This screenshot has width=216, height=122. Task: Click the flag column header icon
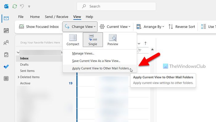click(x=140, y=50)
